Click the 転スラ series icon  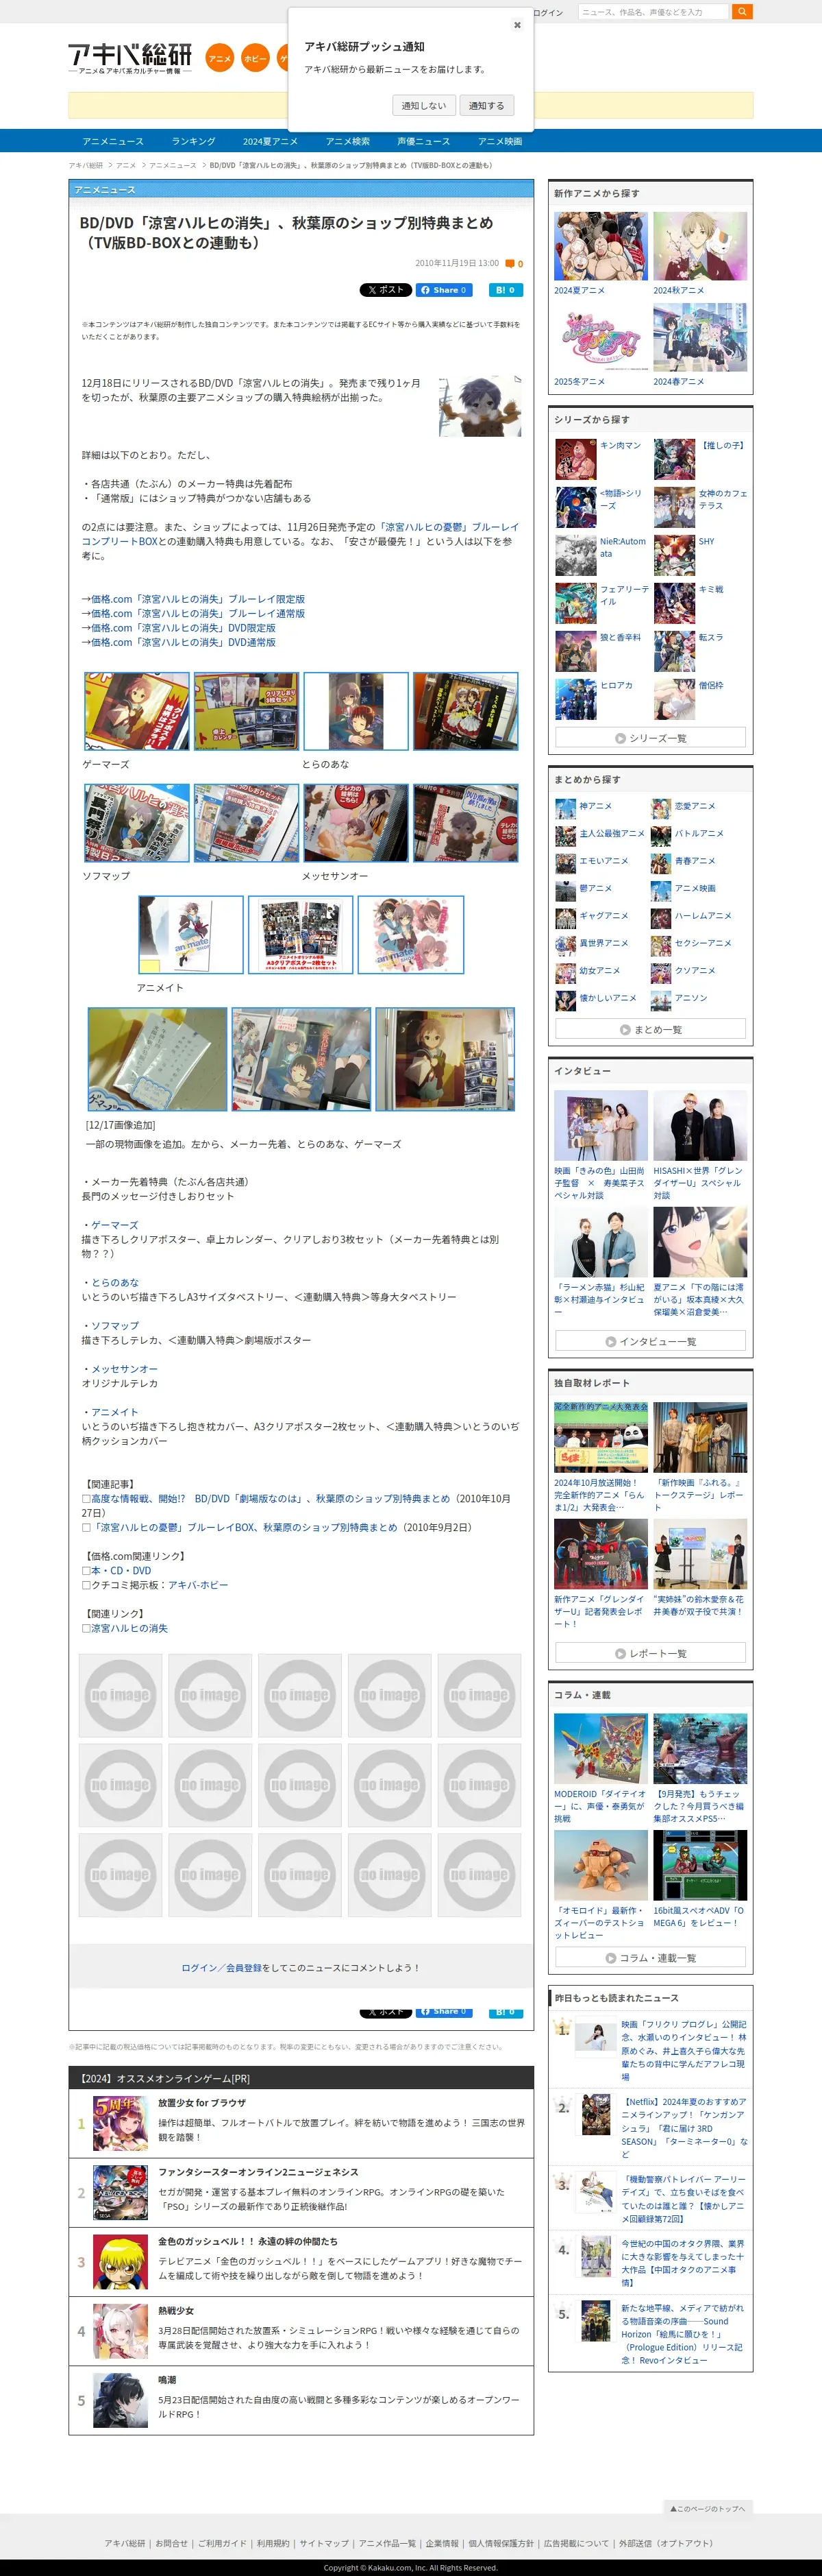[x=675, y=652]
